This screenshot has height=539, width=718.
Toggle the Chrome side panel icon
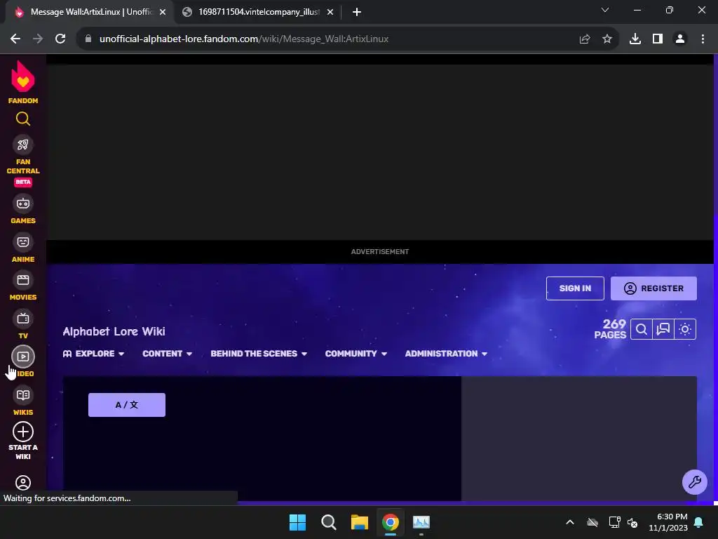tap(658, 39)
